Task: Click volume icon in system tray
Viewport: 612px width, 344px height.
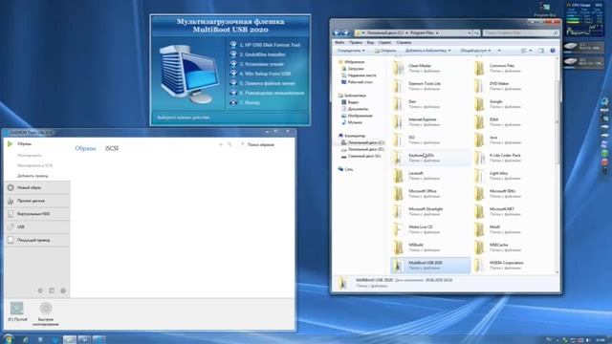Action: click(588, 340)
